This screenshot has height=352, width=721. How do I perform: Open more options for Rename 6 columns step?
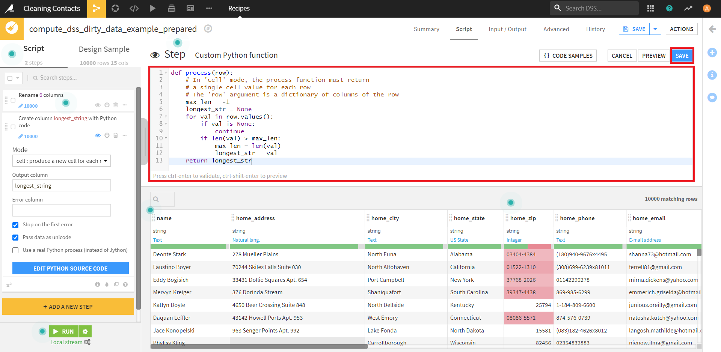(x=125, y=105)
